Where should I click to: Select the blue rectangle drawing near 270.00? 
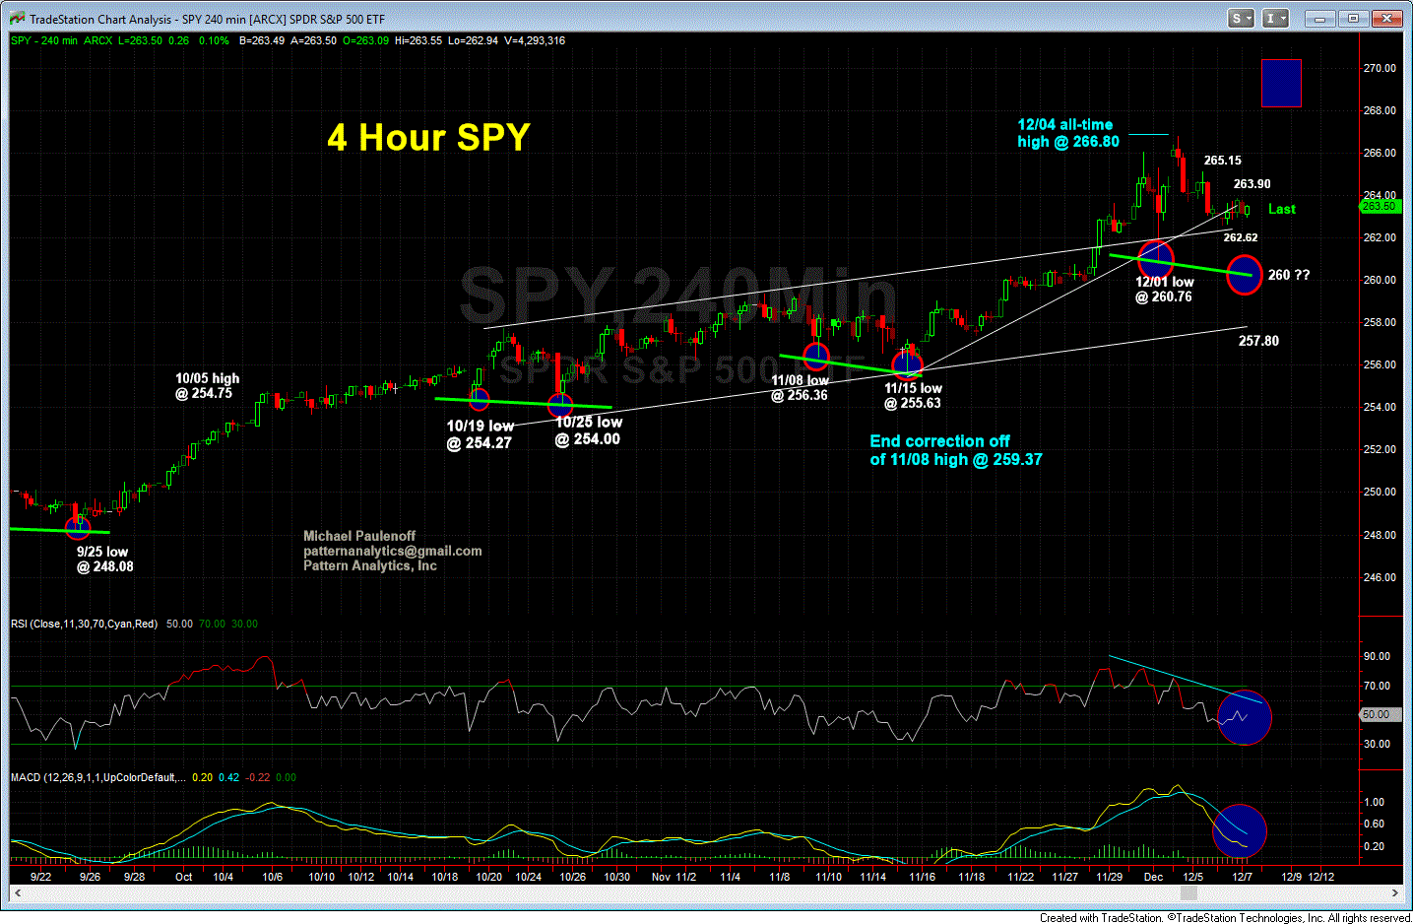coord(1281,83)
